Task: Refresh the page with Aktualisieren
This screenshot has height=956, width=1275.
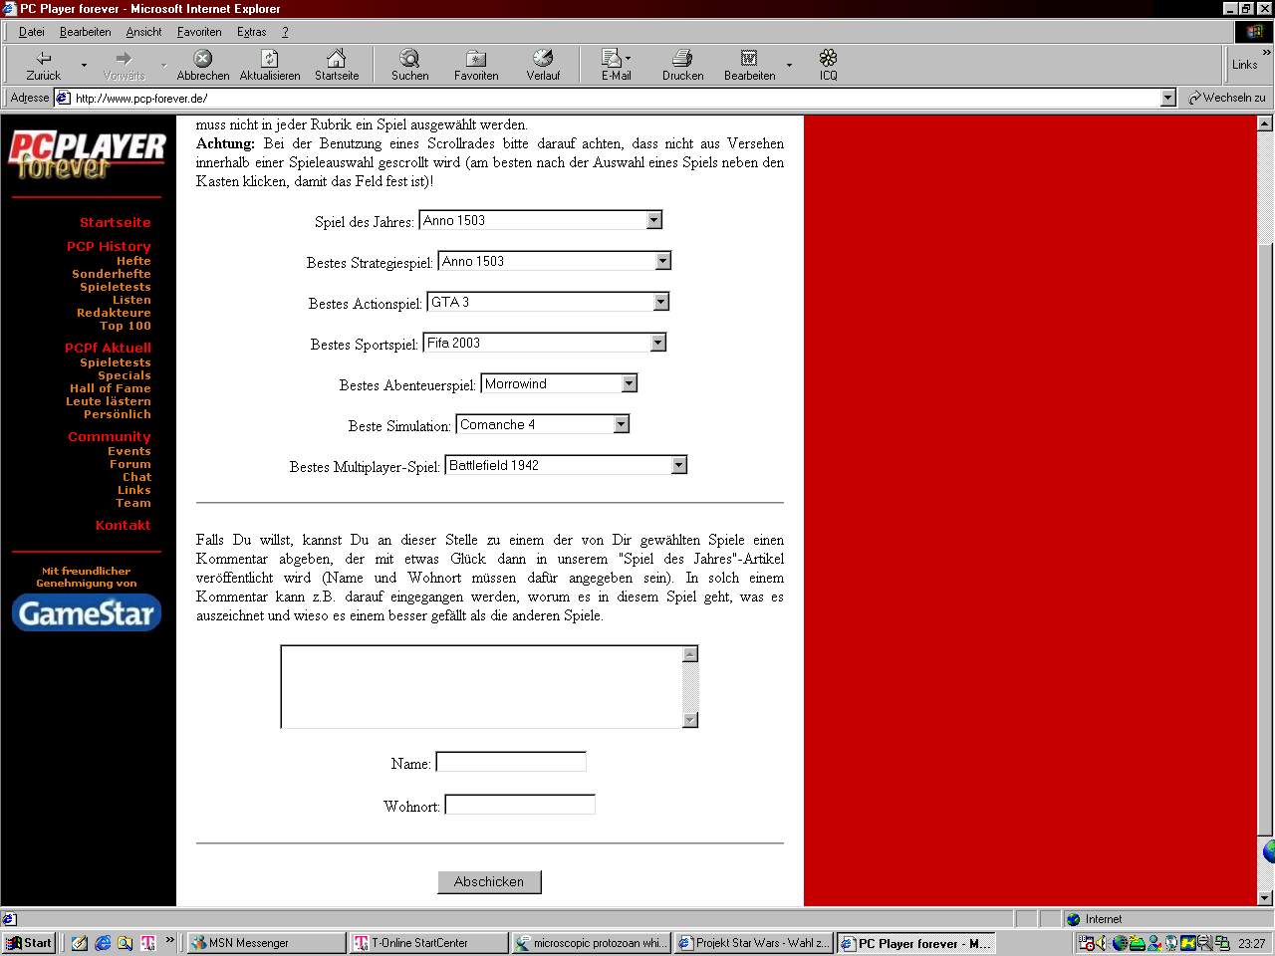Action: click(270, 66)
